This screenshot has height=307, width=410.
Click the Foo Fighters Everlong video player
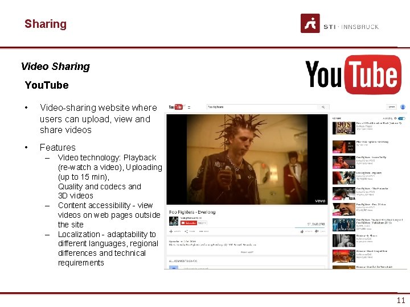247,159
